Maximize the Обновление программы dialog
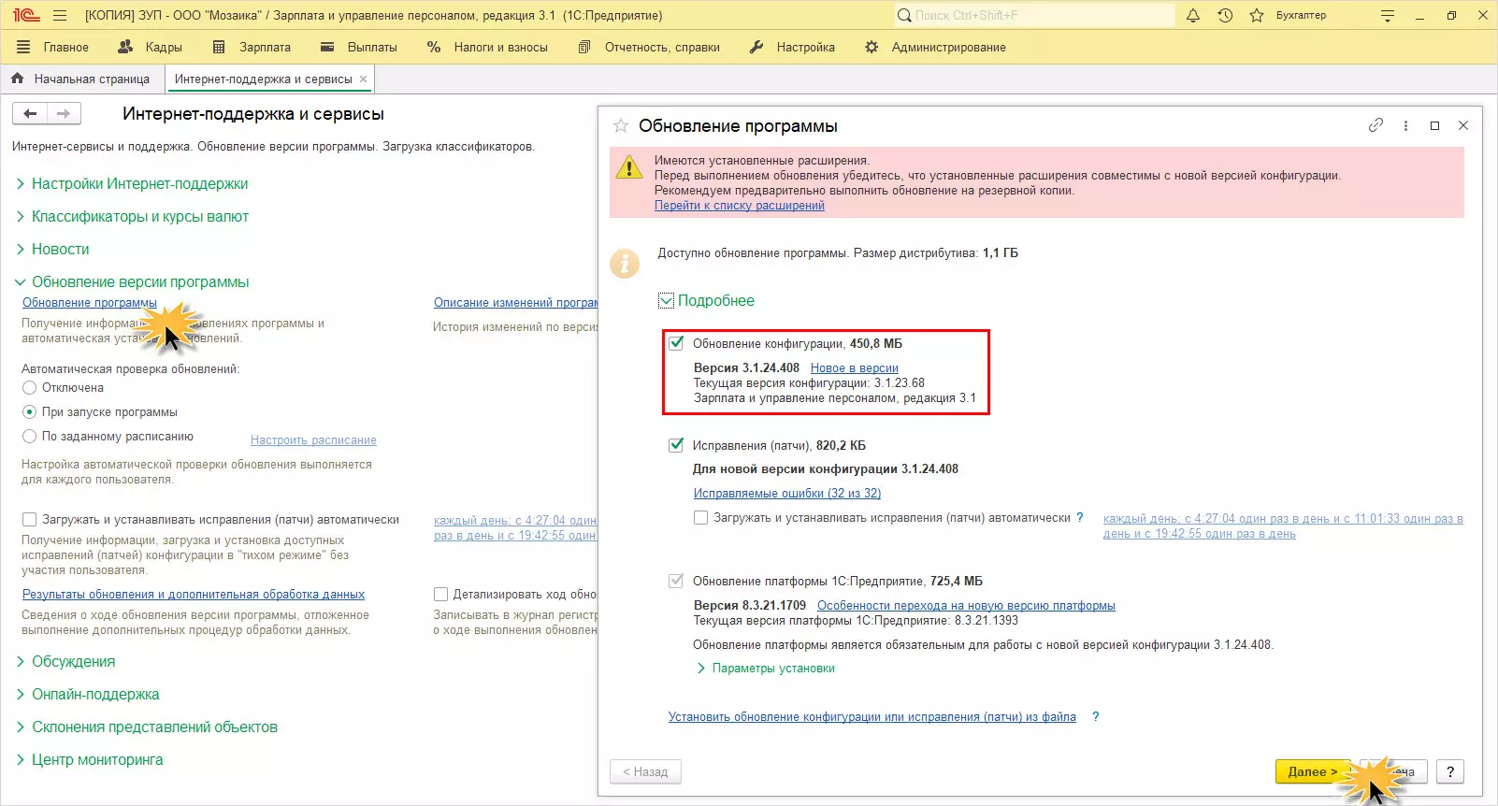Image resolution: width=1498 pixels, height=806 pixels. click(x=1434, y=125)
